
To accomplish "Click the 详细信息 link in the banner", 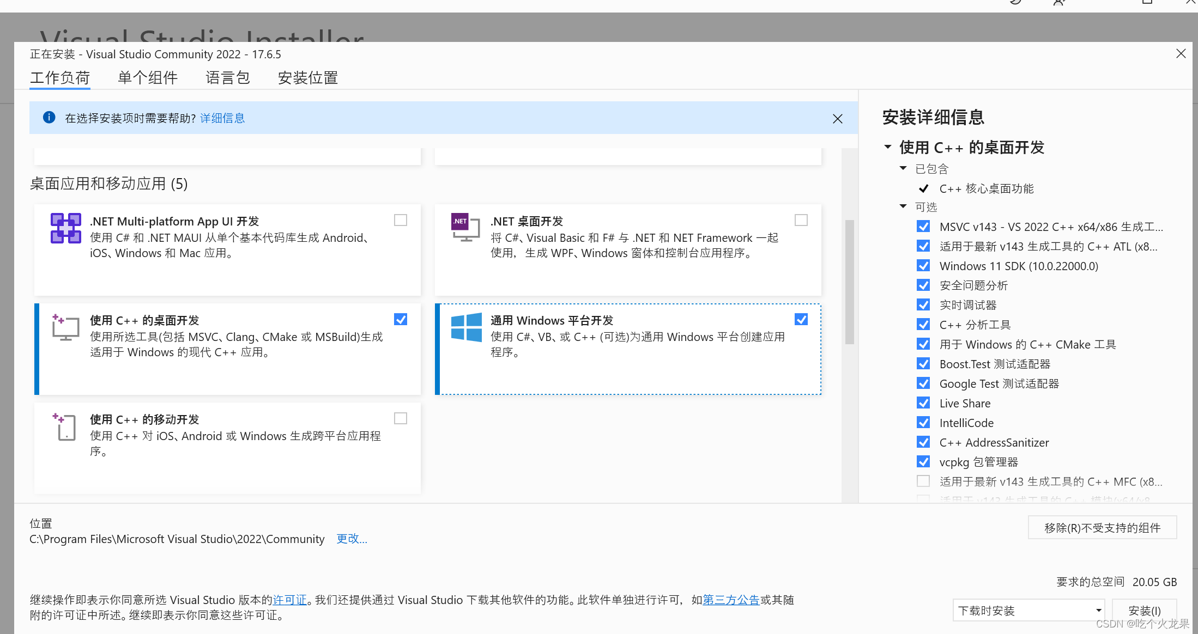I will tap(222, 118).
